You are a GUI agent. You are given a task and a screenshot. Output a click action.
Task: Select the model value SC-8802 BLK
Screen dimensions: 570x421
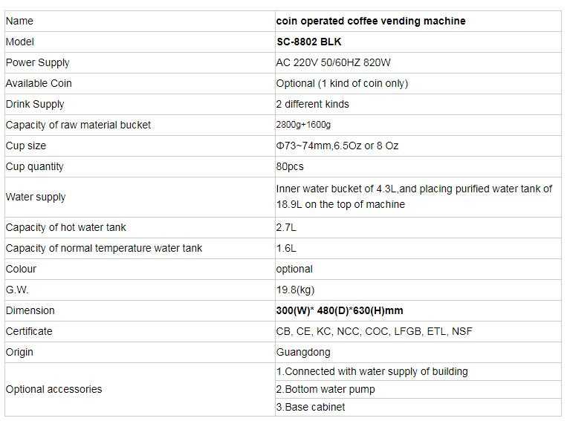click(x=308, y=42)
